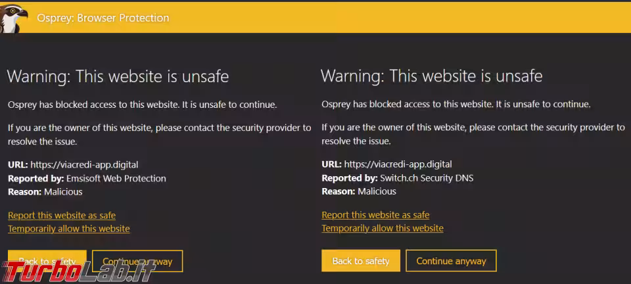Click the TurboLab.it watermark logo
This screenshot has width=631, height=284.
pyautogui.click(x=78, y=272)
